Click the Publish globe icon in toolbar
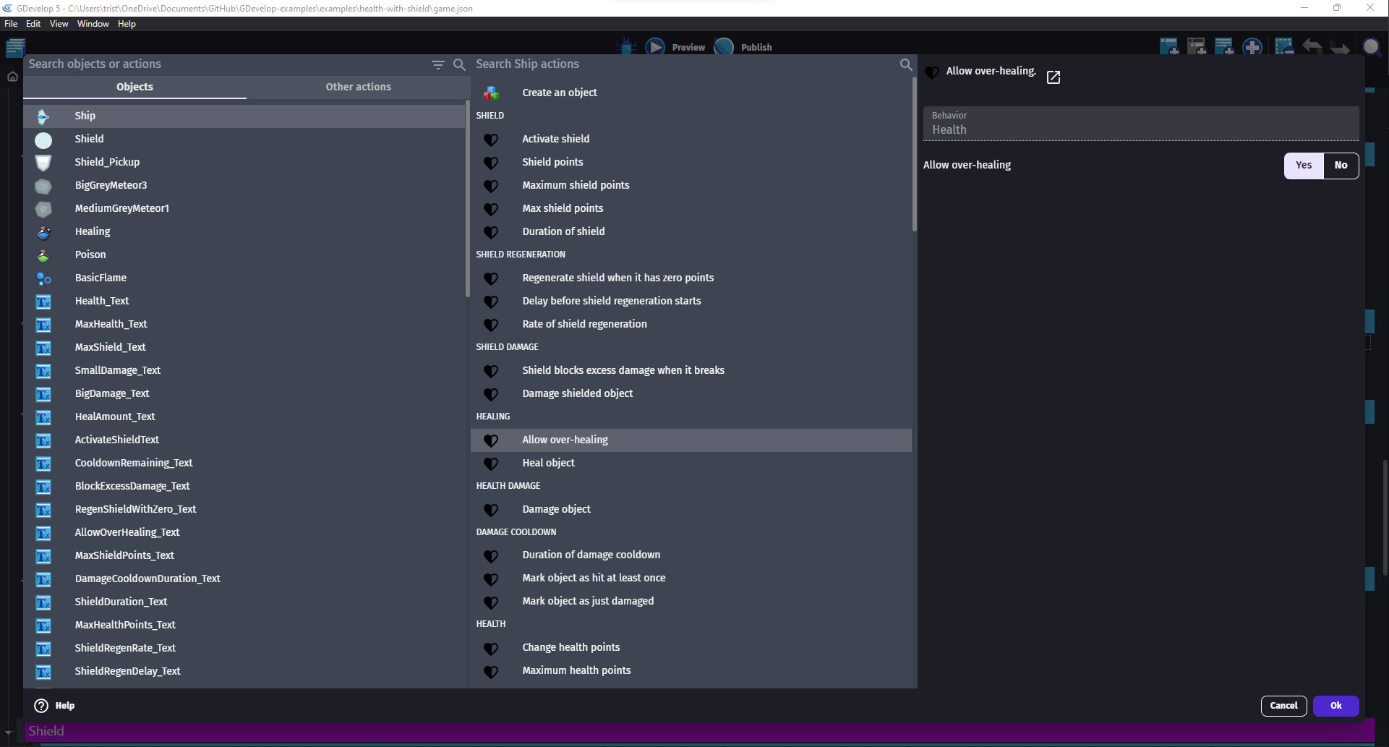Screen dimensions: 1389x747 tap(724, 47)
